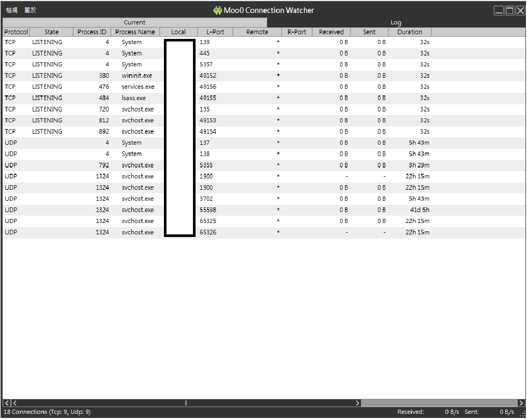The width and height of the screenshot is (527, 419).
Task: Click Process ID 476
Action: click(x=104, y=87)
